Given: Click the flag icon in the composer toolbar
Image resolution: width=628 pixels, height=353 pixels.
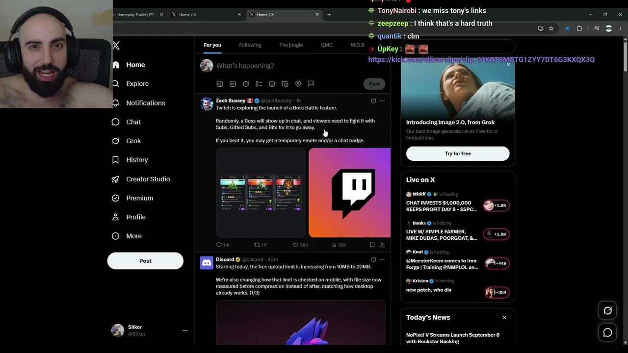Looking at the screenshot, I should [311, 84].
